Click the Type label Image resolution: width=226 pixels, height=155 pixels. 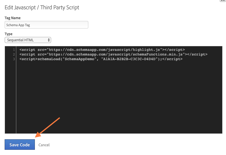coord(8,34)
